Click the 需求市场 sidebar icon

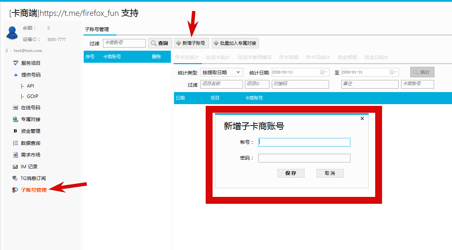tap(15, 155)
